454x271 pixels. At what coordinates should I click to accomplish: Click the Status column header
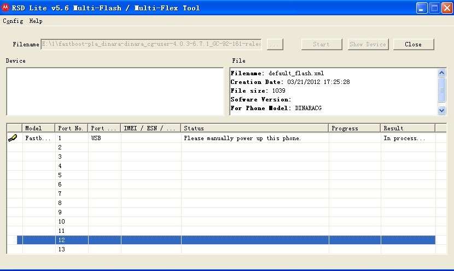pos(254,128)
